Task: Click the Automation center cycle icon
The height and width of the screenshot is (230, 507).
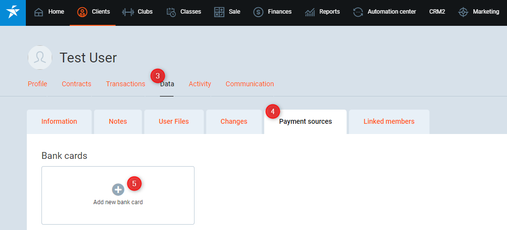Action: (x=358, y=12)
